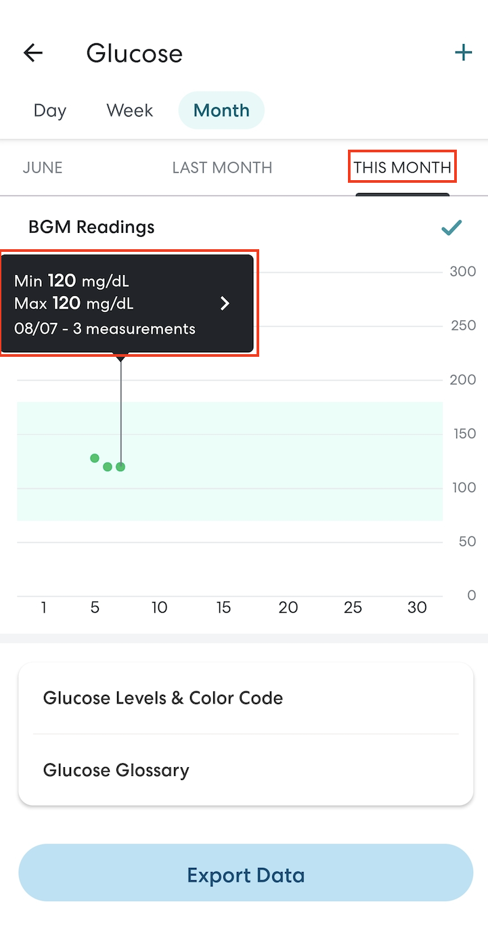Image resolution: width=488 pixels, height=931 pixels.
Task: Select the Month view pill
Action: [221, 110]
